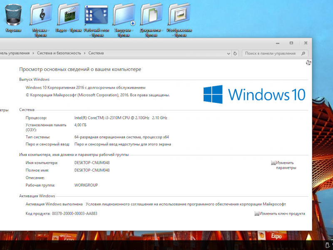Viewport: 333px width, 250px height.
Task: Select the Загрузки - Ярлык desktop shortcut
Action: click(124, 20)
